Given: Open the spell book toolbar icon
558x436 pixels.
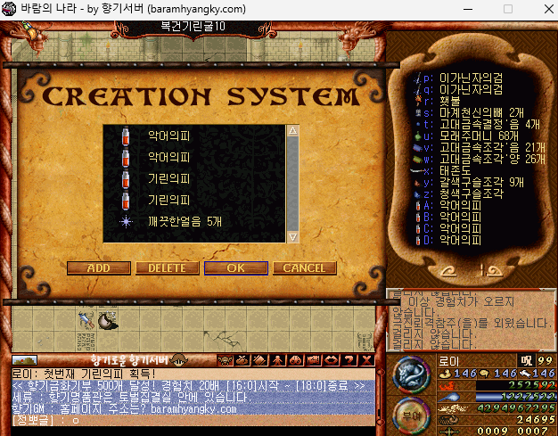Looking at the screenshot, I should point(260,360).
